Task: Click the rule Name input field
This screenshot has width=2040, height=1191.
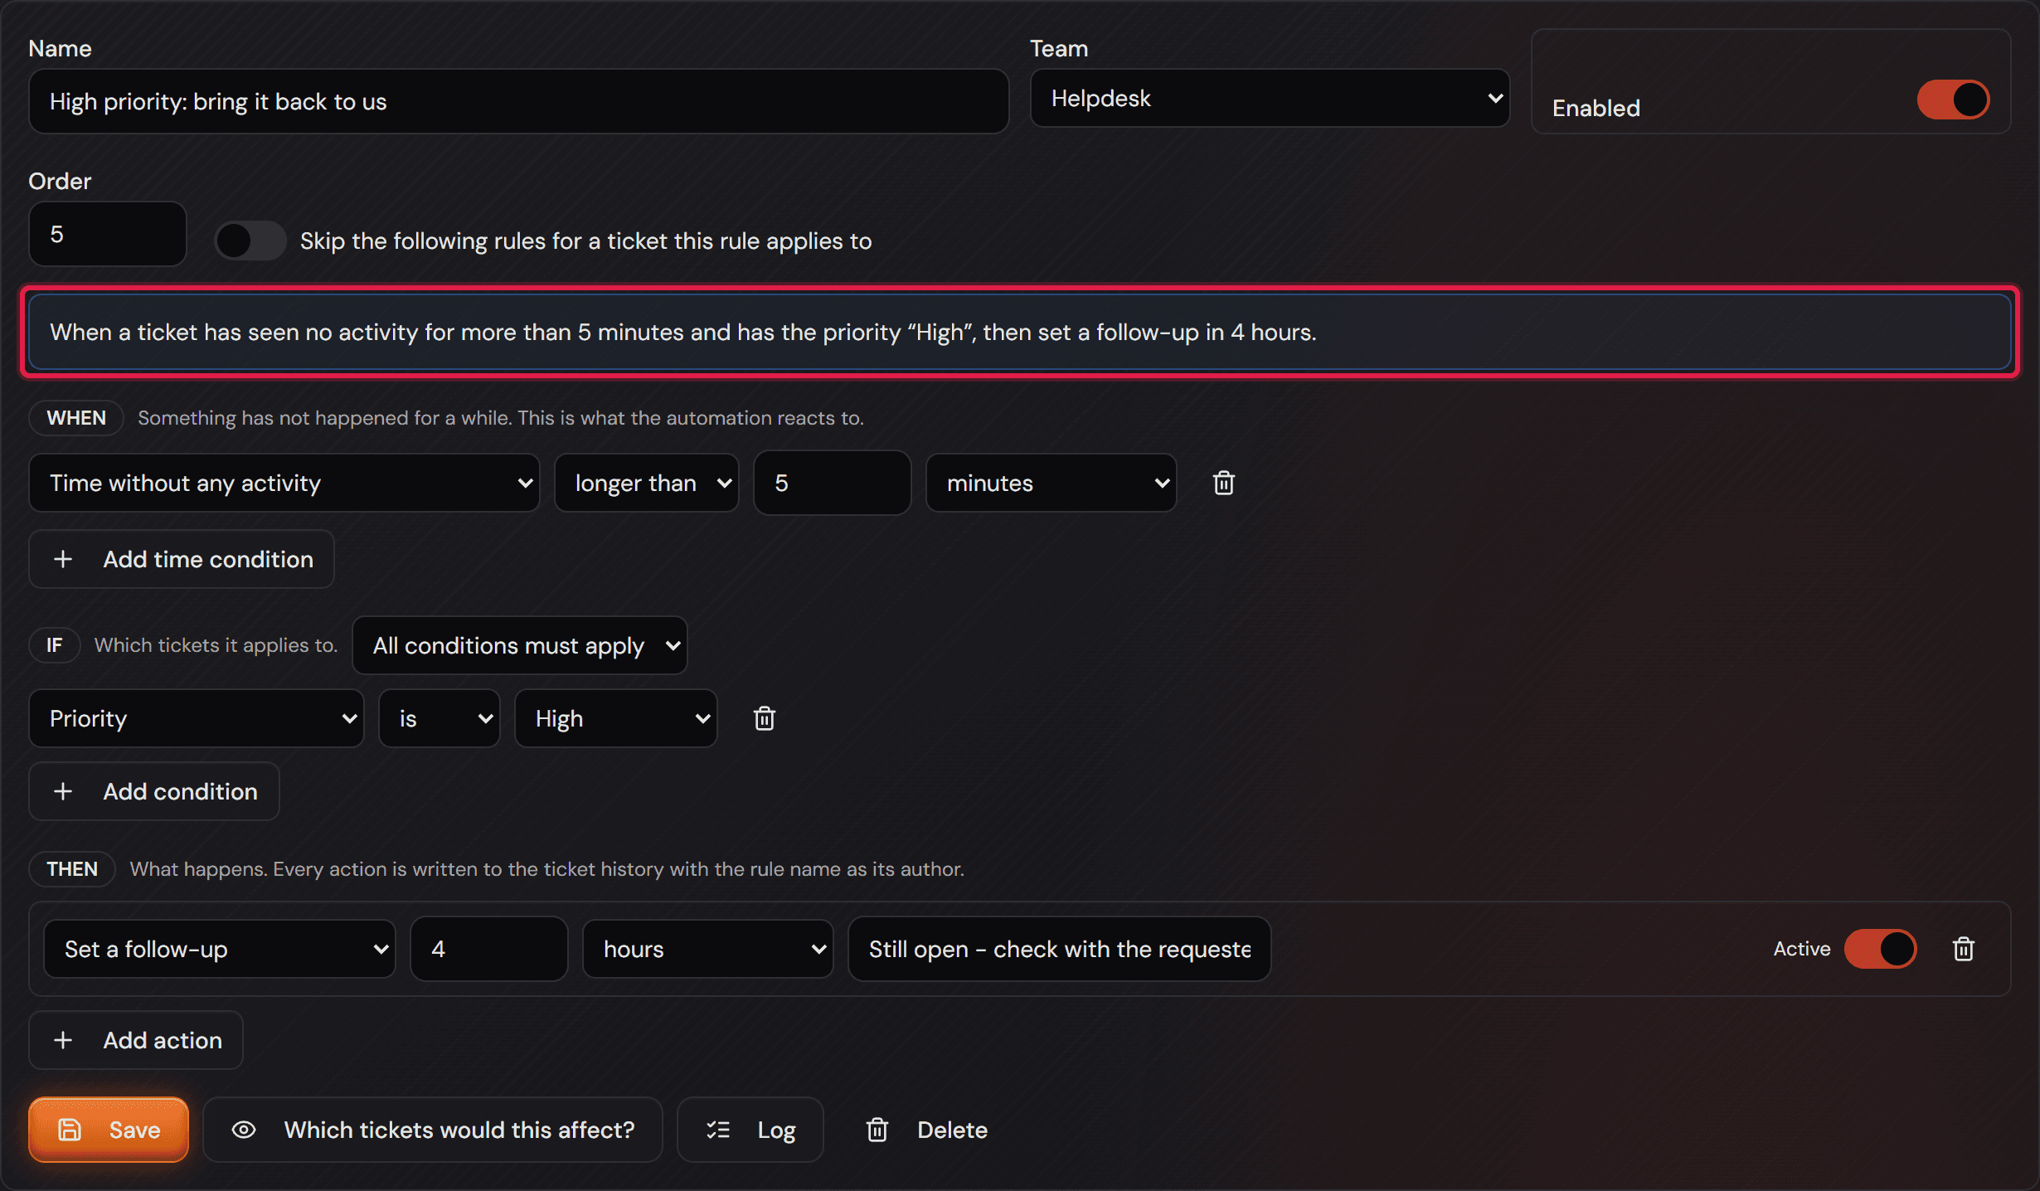Action: [518, 101]
